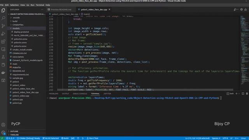Click the [all] build target in status bar
This screenshot has width=249, height=140.
(x=73, y=138)
